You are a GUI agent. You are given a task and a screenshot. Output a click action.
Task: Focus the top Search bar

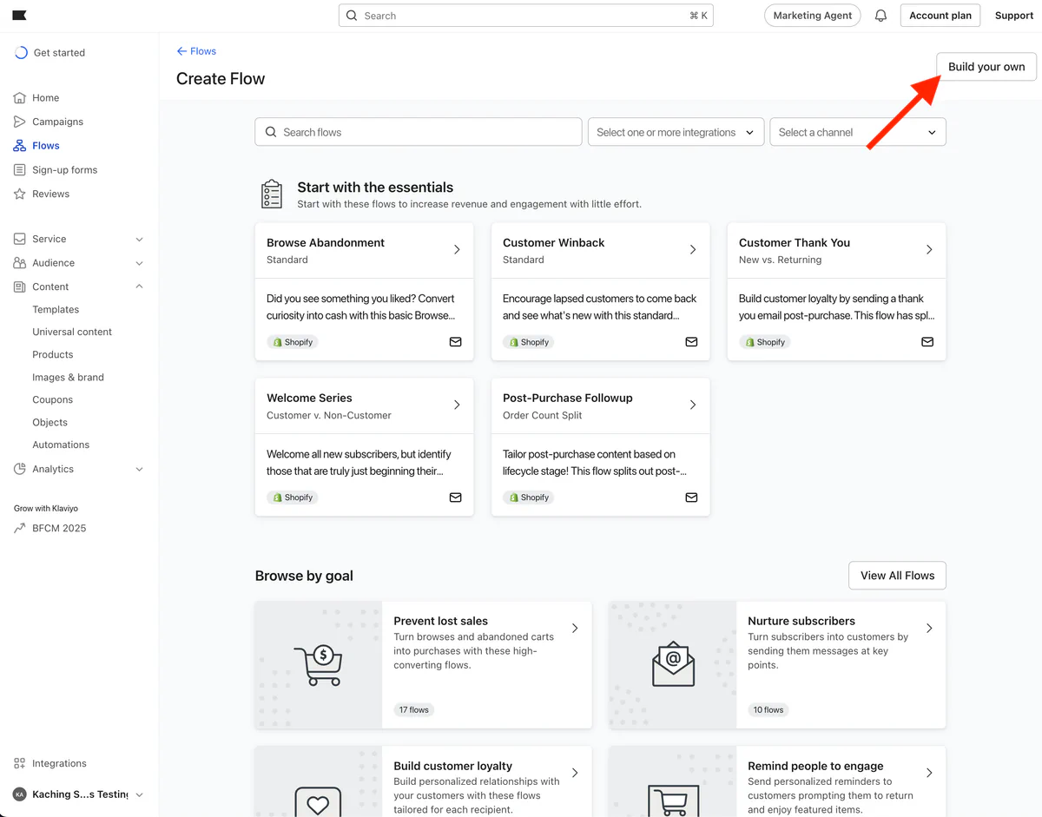pyautogui.click(x=526, y=16)
